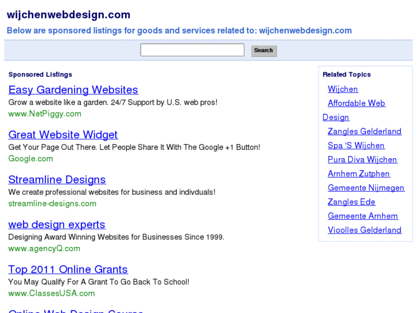Open the Arnhem Zutphen related topic
This screenshot has height=313, width=417.
(x=358, y=173)
